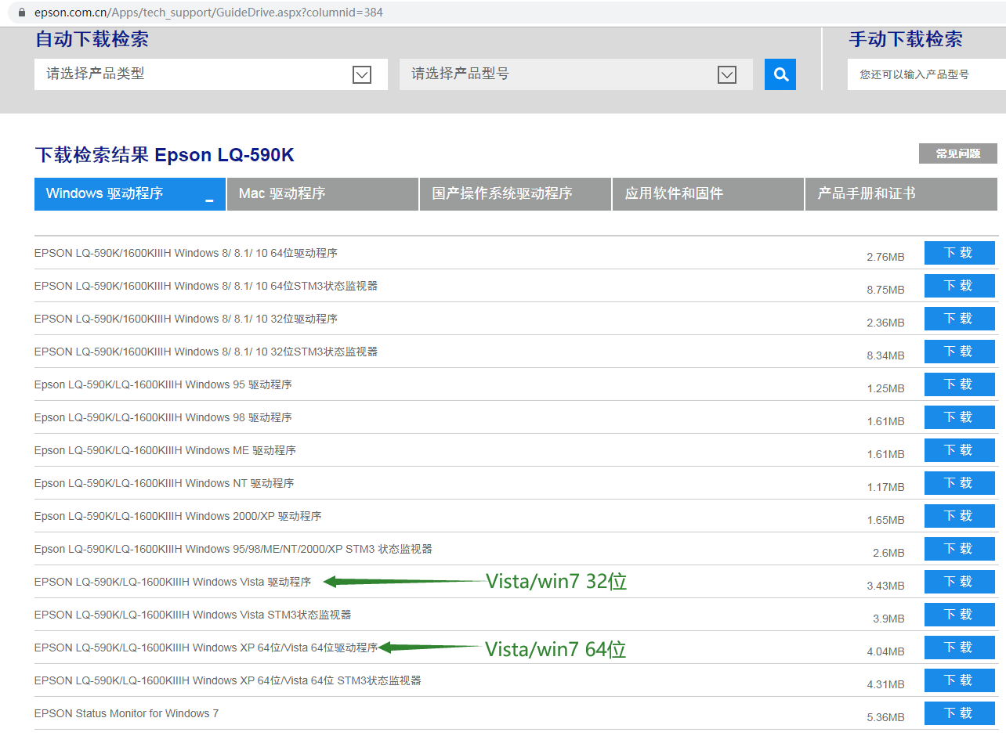1006x736 pixels.
Task: Click the Windows Vista STM3状态监视器 row text
Action: 193,615
